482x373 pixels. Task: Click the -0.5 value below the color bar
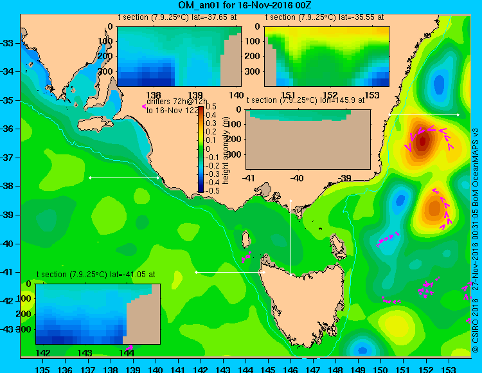(213, 190)
